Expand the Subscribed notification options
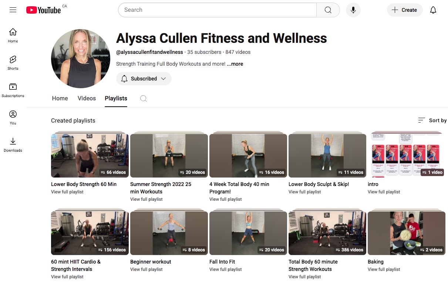 (x=164, y=79)
